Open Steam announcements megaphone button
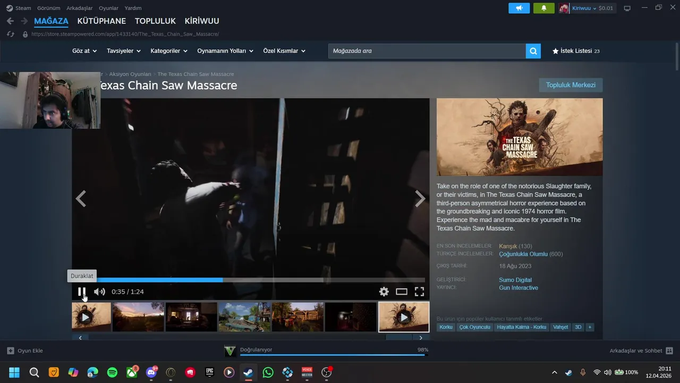 click(519, 8)
